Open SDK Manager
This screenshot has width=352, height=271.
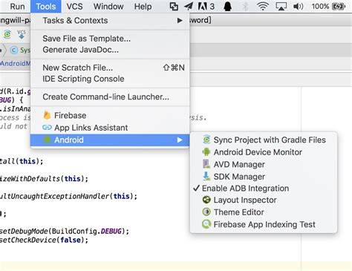click(264, 177)
